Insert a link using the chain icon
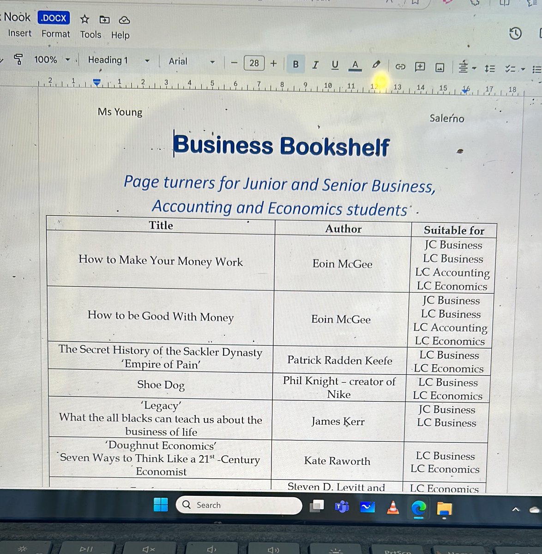 tap(400, 67)
